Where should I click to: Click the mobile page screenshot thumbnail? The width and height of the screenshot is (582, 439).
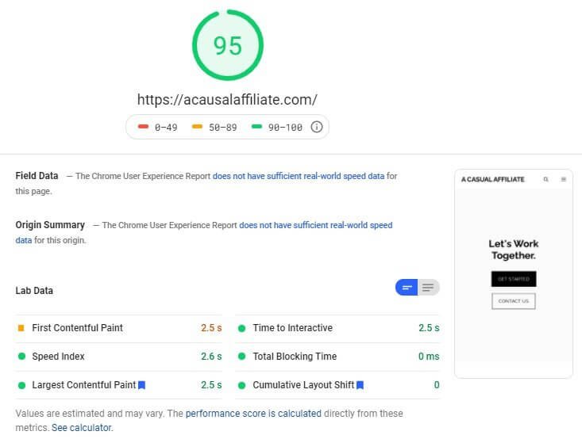pyautogui.click(x=514, y=274)
